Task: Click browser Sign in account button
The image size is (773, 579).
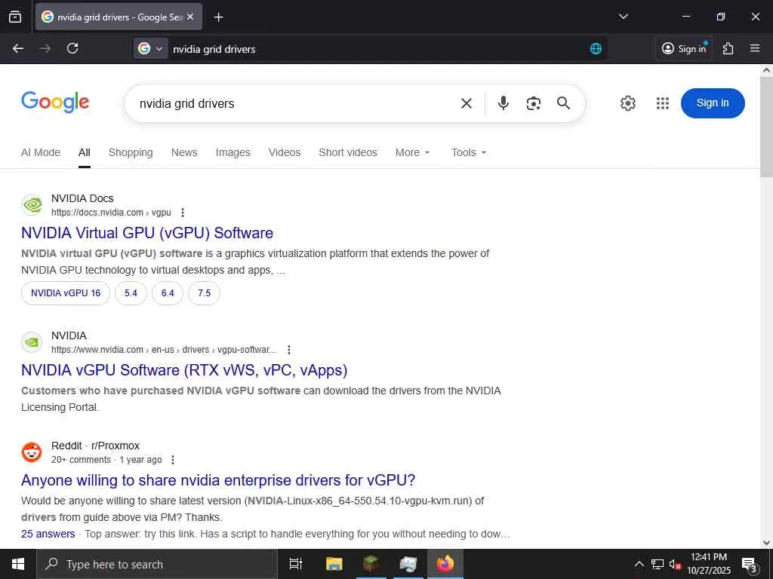Action: (684, 48)
